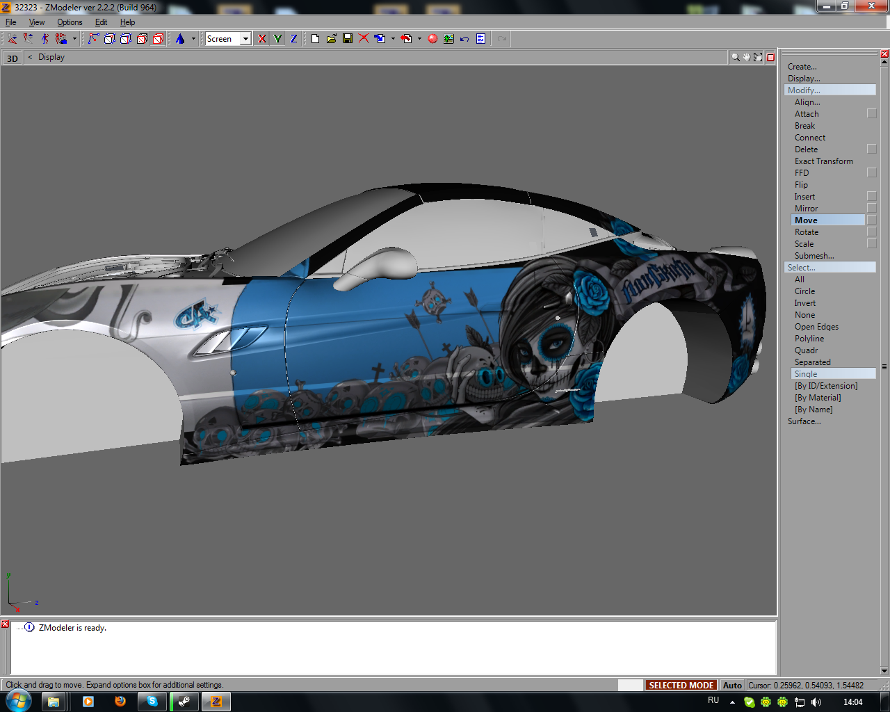Expand the Surface... command group

804,421
